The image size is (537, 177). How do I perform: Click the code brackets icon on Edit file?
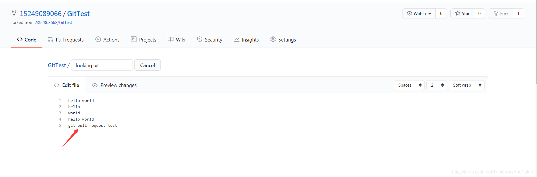point(56,85)
